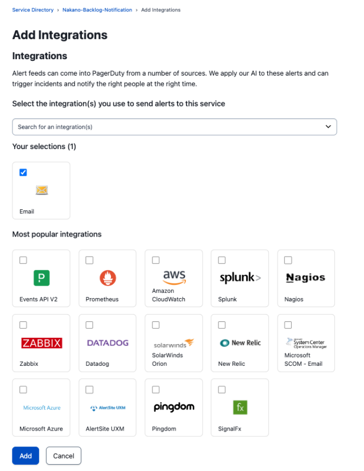This screenshot has width=364, height=471.
Task: Enable the Microsoft Azure checkbox
Action: point(23,390)
